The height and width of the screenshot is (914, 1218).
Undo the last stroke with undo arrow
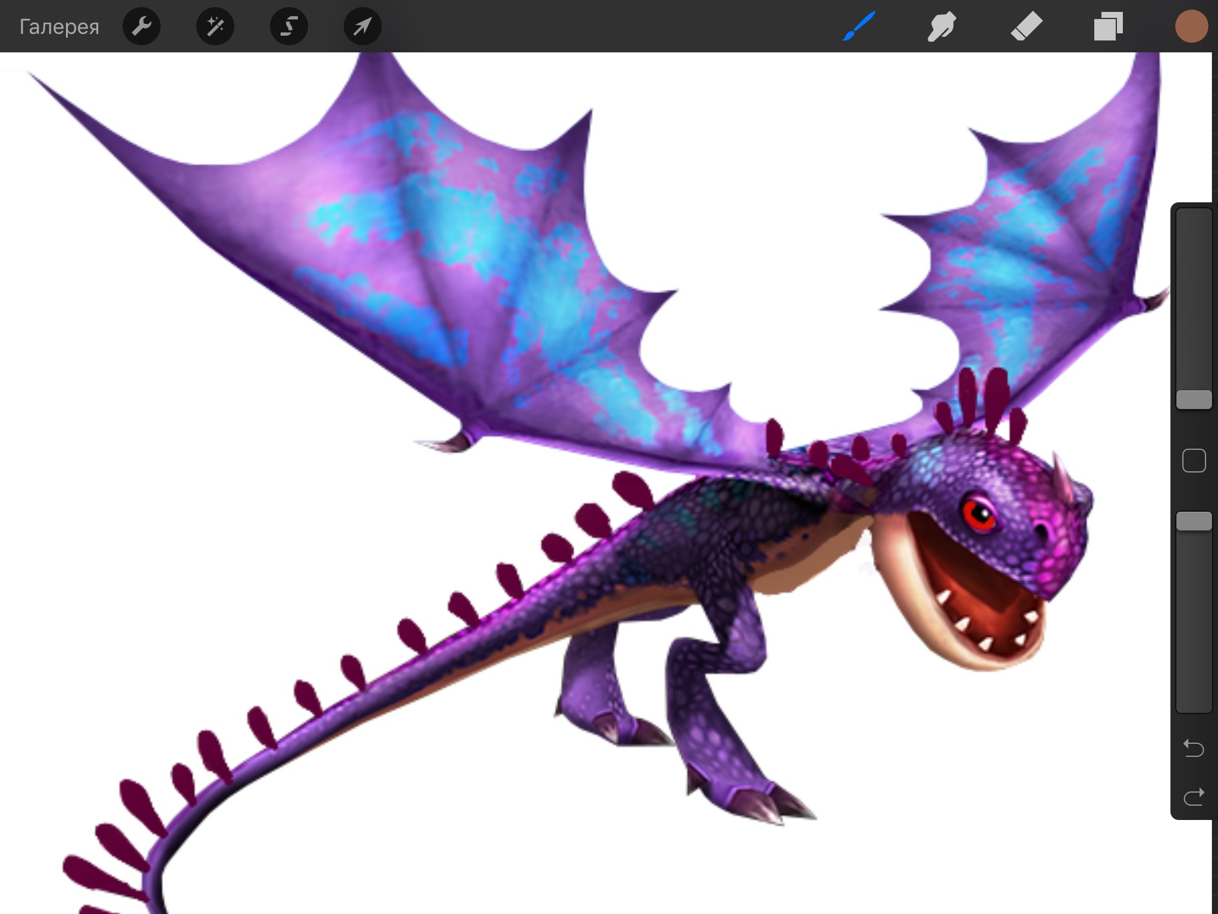coord(1194,748)
